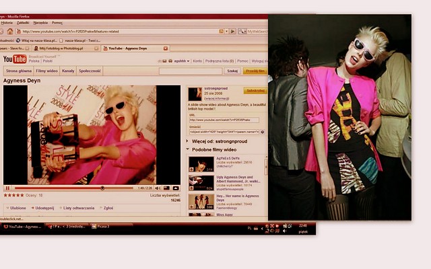Collapse 'Podobne filmy wideo' section
Image resolution: width=431 pixels, height=269 pixels.
pyautogui.click(x=187, y=149)
